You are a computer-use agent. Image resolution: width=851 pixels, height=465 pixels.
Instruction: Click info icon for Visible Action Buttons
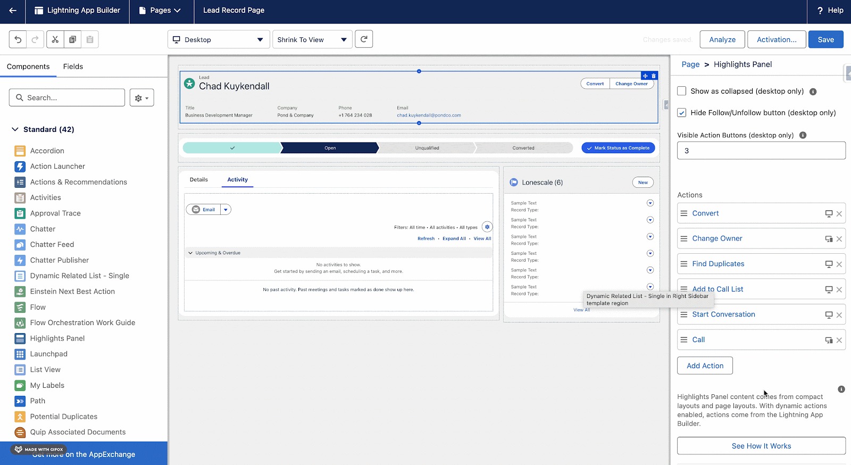[x=803, y=135]
